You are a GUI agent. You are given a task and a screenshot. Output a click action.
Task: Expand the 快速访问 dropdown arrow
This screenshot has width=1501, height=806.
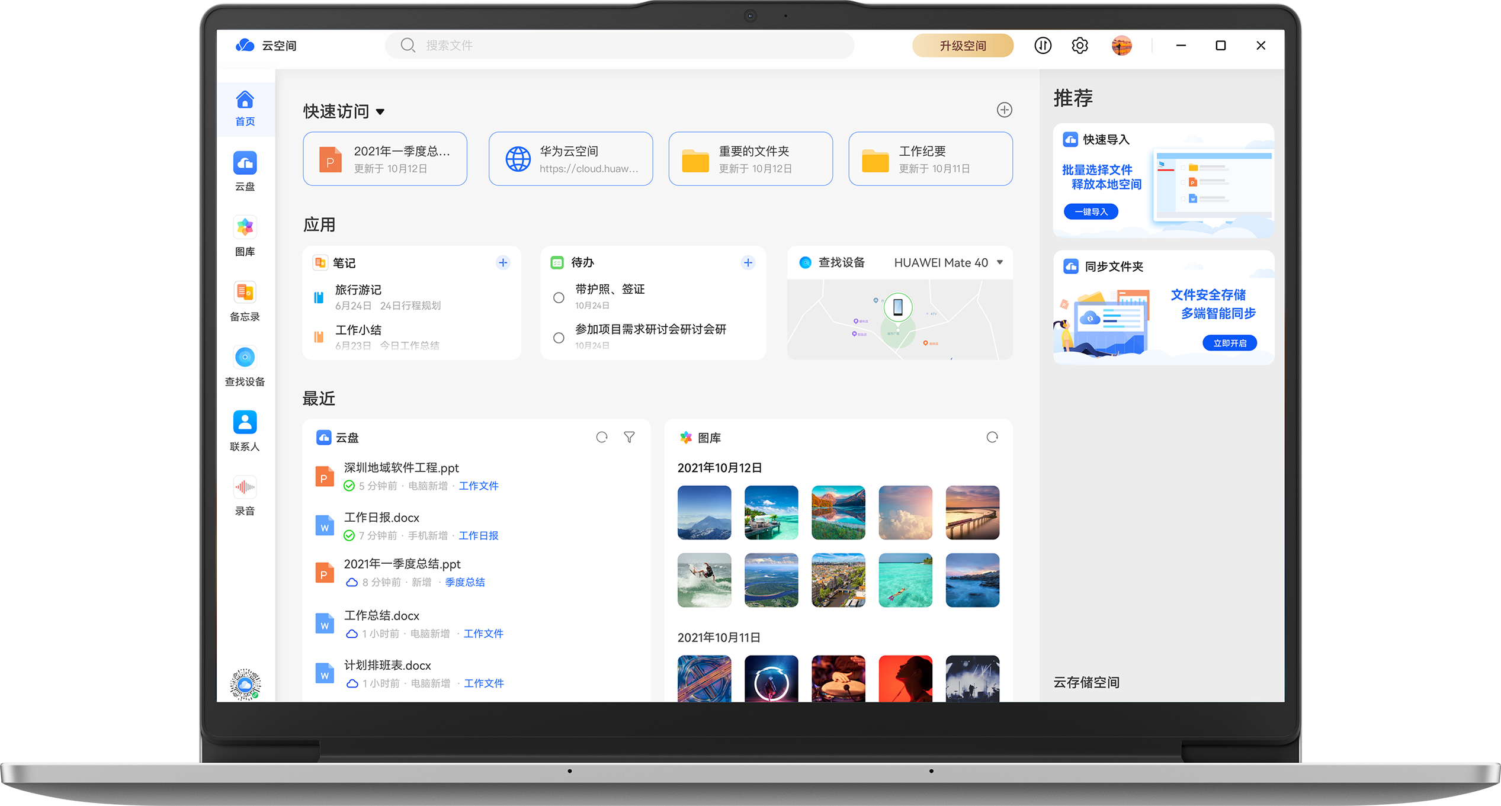[380, 111]
